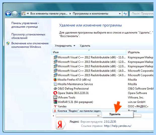Image resolution: width=156 pixels, height=135 pixels.
Task: Click icon of Visual C++ 2015 Redistributable (x64)
Action: point(55,71)
